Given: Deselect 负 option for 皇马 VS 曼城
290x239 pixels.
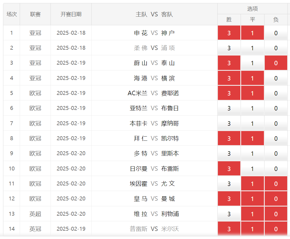Looking at the screenshot, I should tap(276, 198).
